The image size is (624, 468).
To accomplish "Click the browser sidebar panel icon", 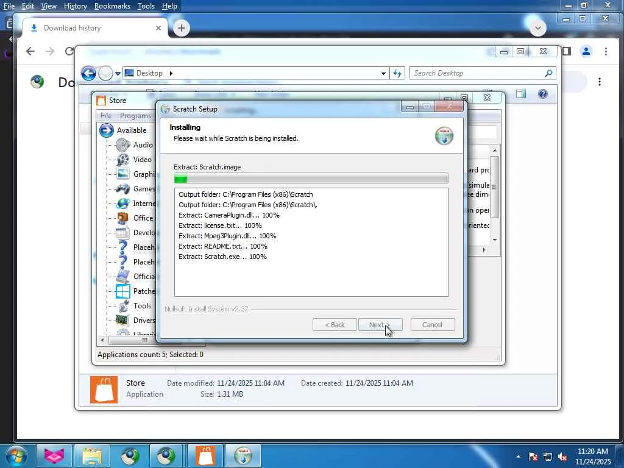I will 567,51.
